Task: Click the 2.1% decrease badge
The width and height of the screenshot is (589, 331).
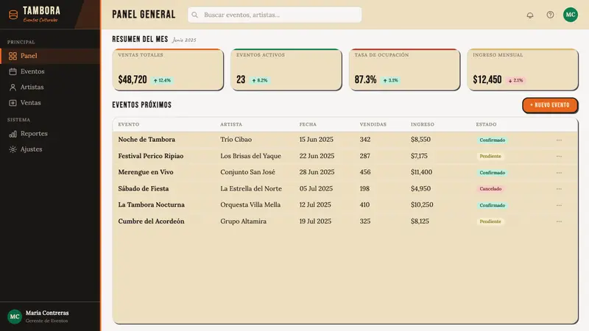Action: [516, 80]
